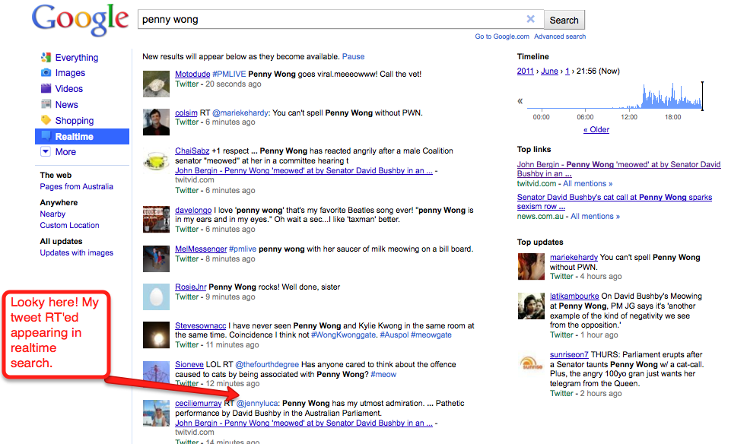747x444 pixels.
Task: Filter by Updates with images
Action: pos(76,253)
